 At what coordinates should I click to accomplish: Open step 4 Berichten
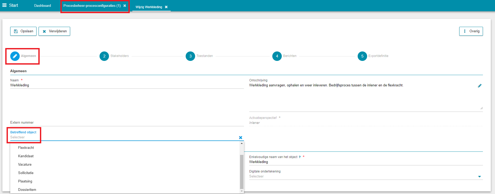coord(277,56)
